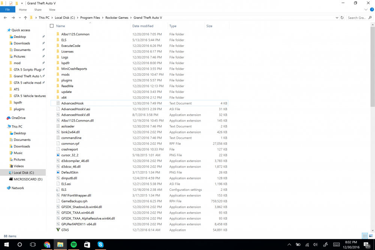Click Rockstar Games in the breadcrumb
The width and height of the screenshot is (375, 250).
117,18
